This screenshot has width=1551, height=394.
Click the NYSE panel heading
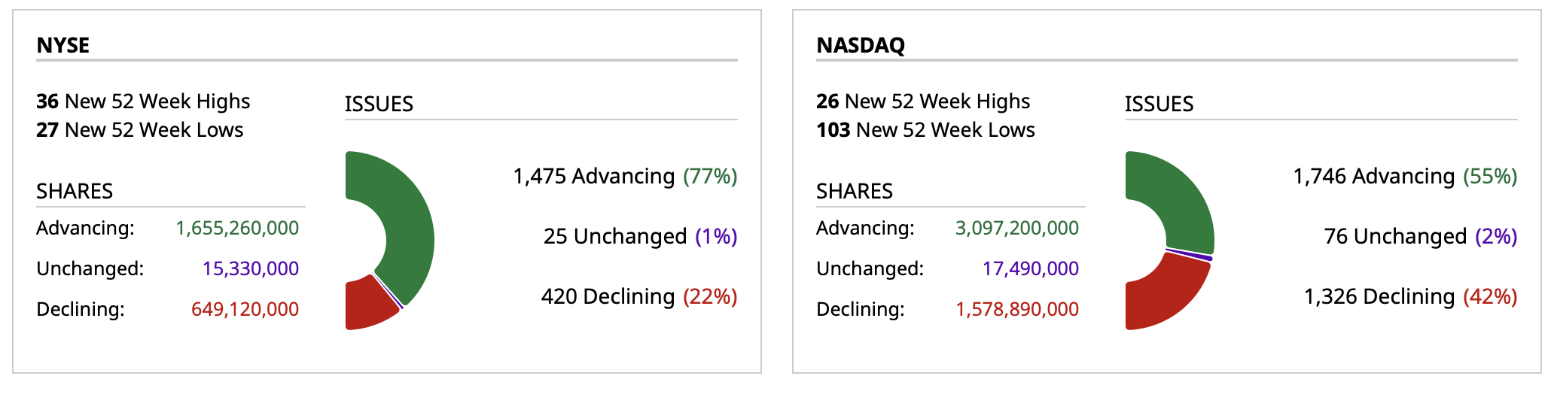tap(63, 45)
